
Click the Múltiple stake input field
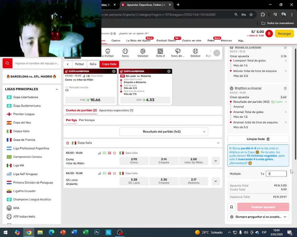276,174
